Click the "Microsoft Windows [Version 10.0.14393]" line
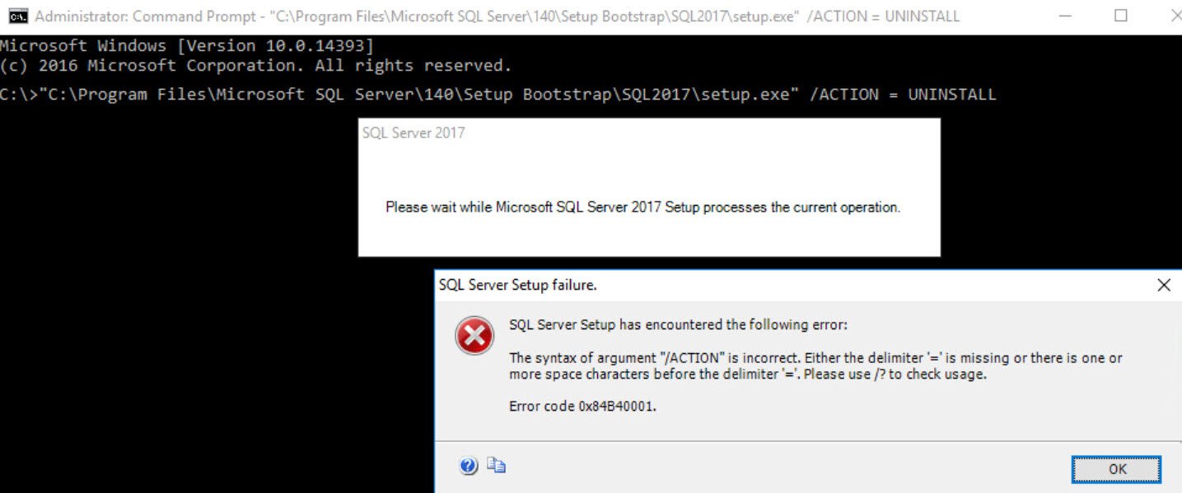This screenshot has height=493, width=1182. pos(187,46)
